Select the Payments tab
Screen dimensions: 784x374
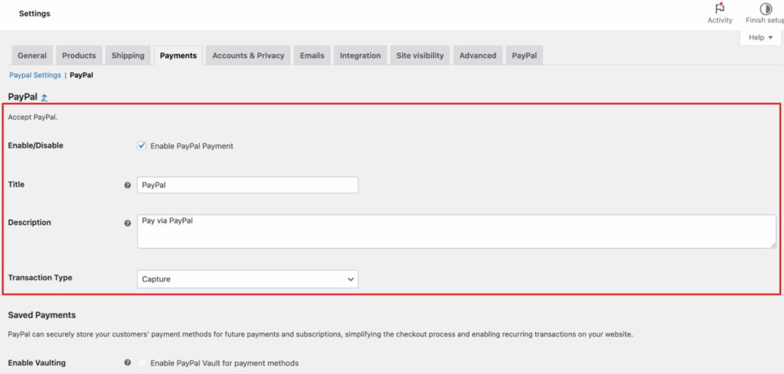coord(178,55)
